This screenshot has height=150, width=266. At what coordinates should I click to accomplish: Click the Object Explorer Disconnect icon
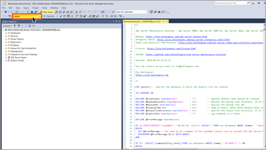point(18,26)
